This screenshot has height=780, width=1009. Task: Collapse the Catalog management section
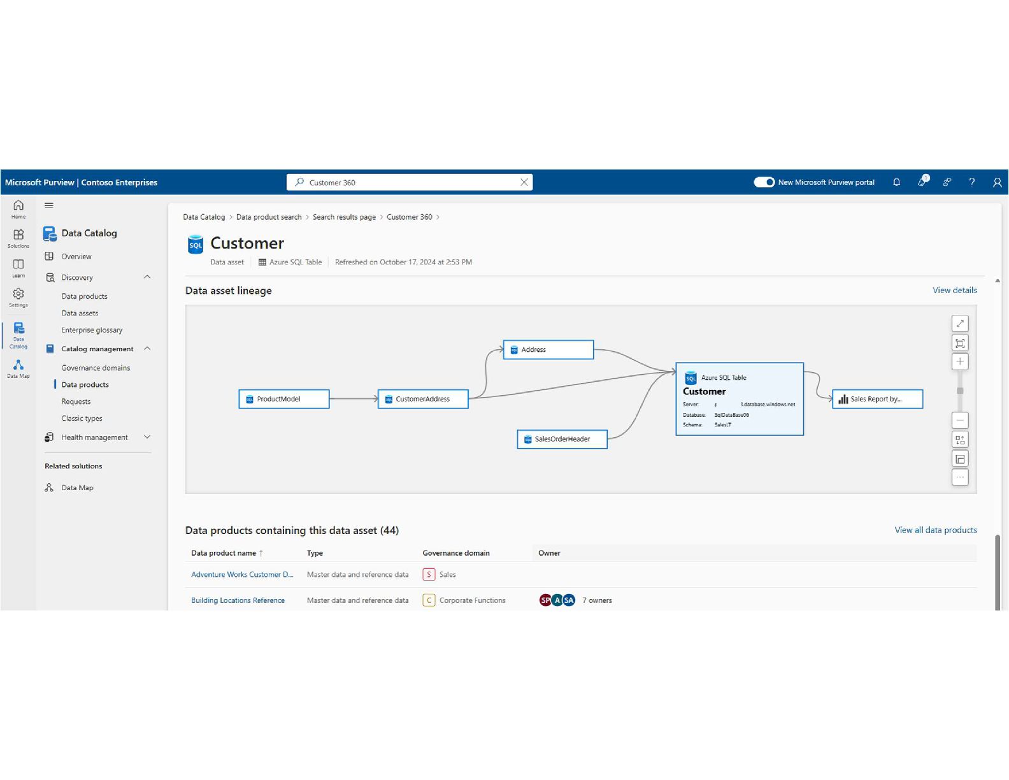(147, 349)
